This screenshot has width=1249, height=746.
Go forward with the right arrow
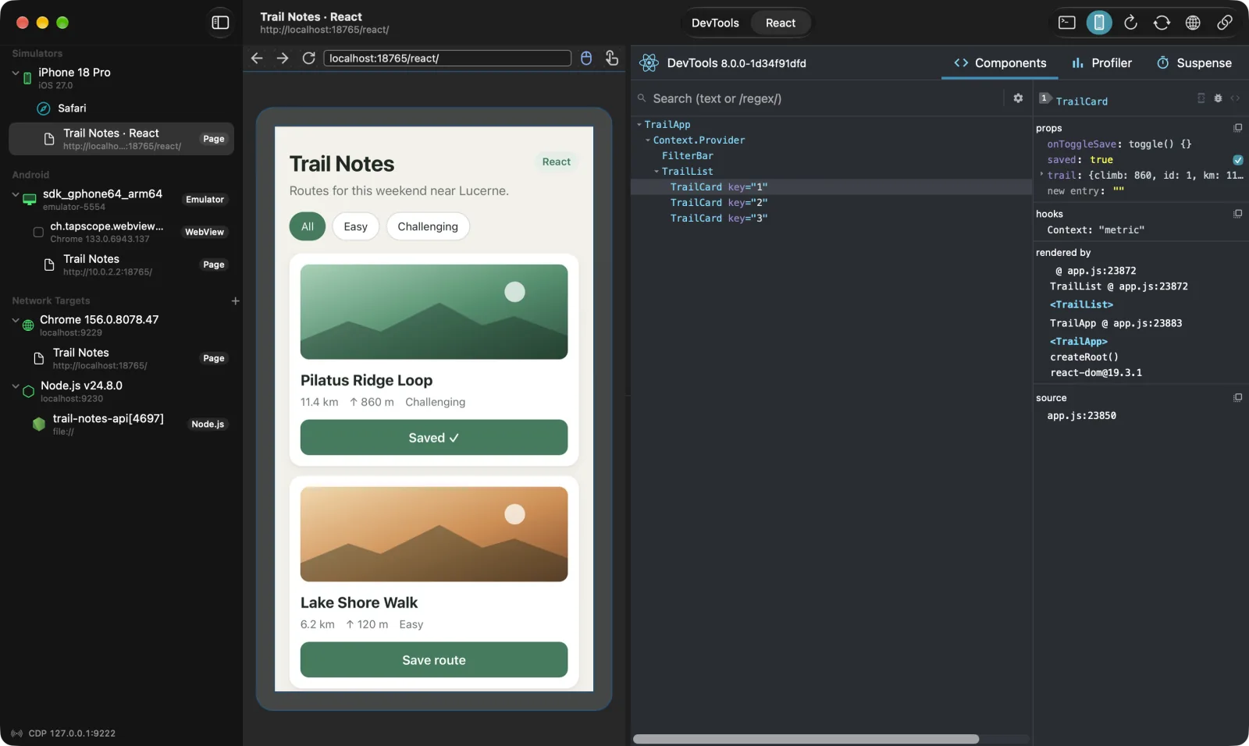[283, 58]
